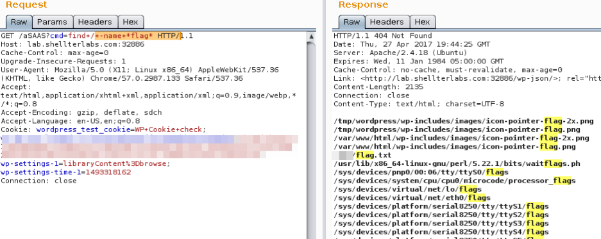Click the wp-settings-1=libraryContent%3Dbrowse line
This screenshot has width=601, height=239.
coord(85,163)
